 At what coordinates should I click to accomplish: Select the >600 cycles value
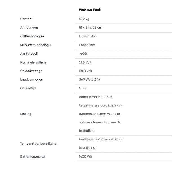click(x=83, y=53)
